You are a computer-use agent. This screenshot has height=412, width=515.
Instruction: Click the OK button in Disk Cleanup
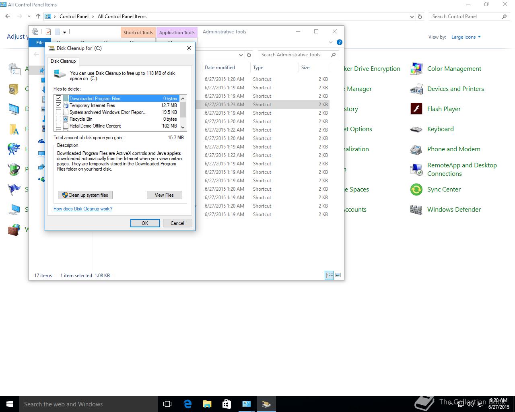pyautogui.click(x=145, y=223)
